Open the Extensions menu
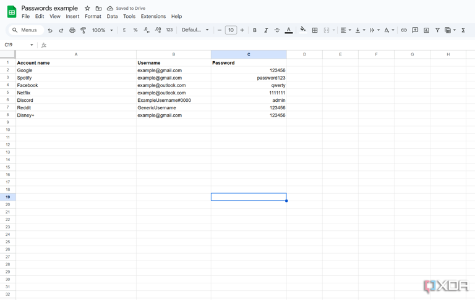Viewport: 475px width, 300px height. click(x=153, y=17)
